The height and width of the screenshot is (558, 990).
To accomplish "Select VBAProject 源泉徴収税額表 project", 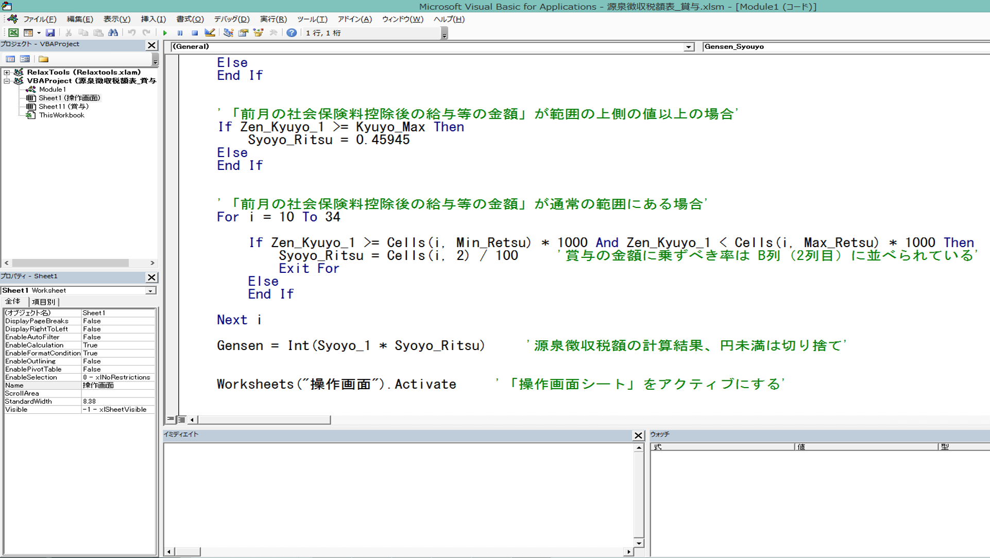I will (92, 81).
